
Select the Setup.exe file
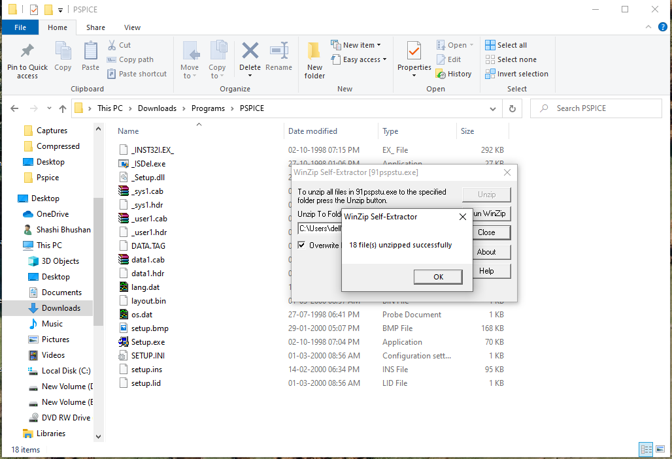pyautogui.click(x=148, y=341)
